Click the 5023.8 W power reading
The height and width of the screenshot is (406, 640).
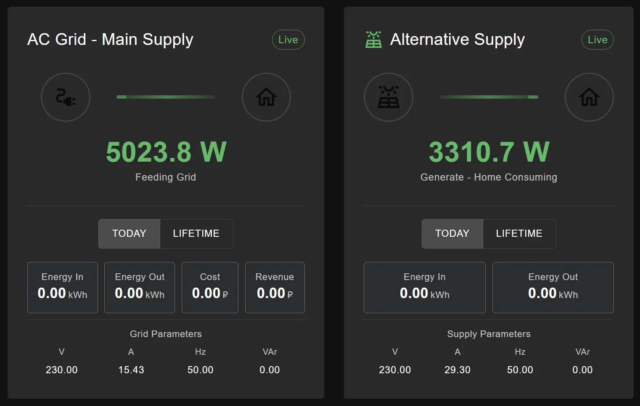click(x=166, y=152)
